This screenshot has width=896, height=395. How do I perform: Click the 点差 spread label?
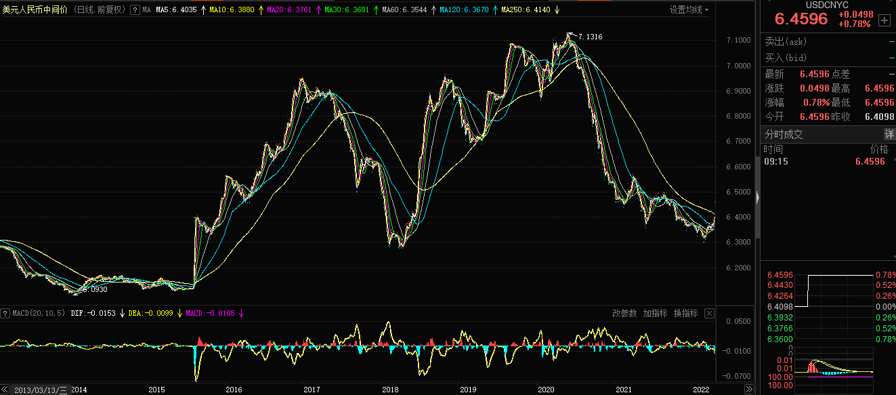[x=840, y=74]
